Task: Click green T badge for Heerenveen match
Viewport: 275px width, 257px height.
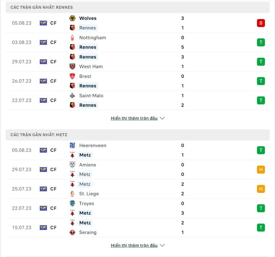Action: pyautogui.click(x=261, y=150)
